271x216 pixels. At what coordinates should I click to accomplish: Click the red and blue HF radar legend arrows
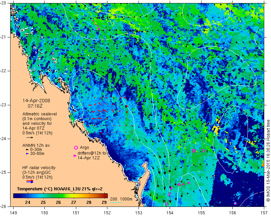30,181
